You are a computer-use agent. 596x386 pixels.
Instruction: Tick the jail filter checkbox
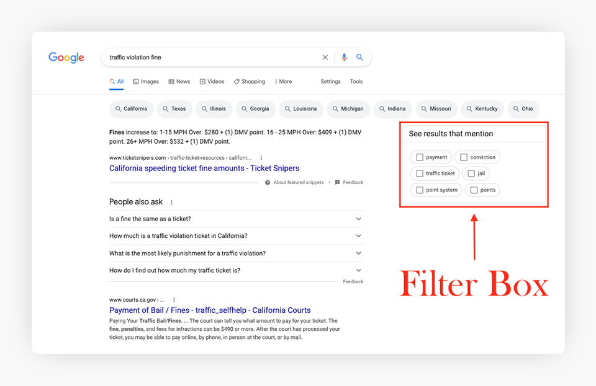[x=471, y=173]
